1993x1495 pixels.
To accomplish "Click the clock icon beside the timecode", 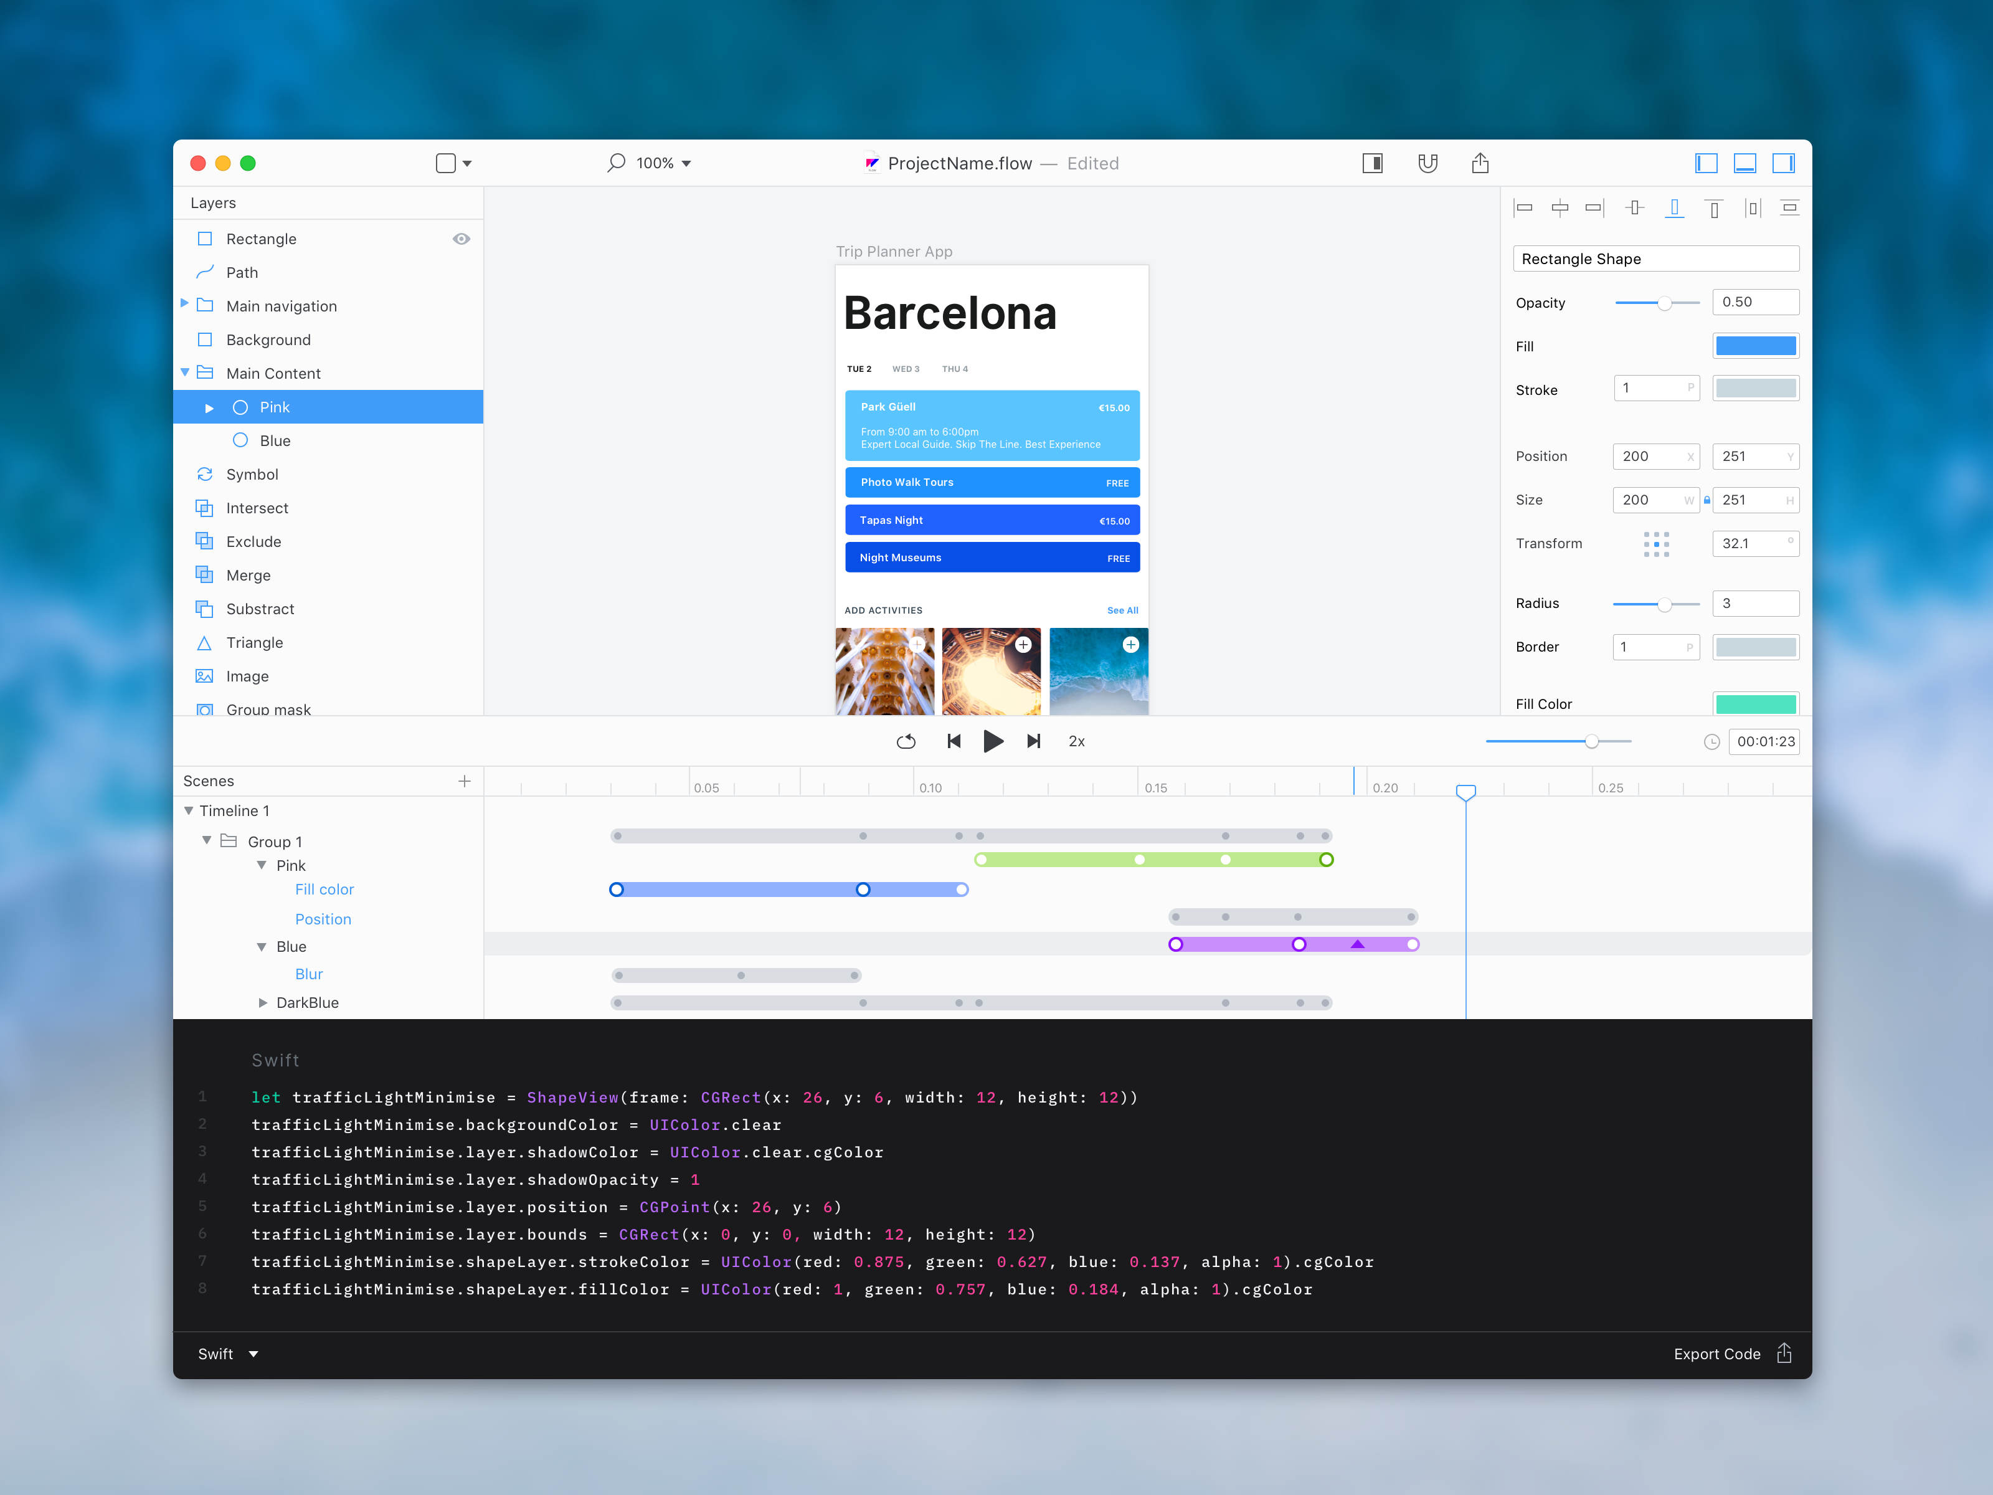I will pyautogui.click(x=1712, y=742).
